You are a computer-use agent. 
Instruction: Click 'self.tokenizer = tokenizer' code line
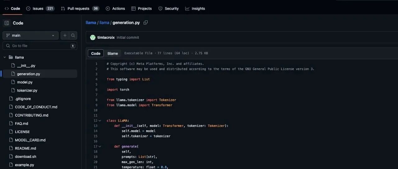point(146,136)
